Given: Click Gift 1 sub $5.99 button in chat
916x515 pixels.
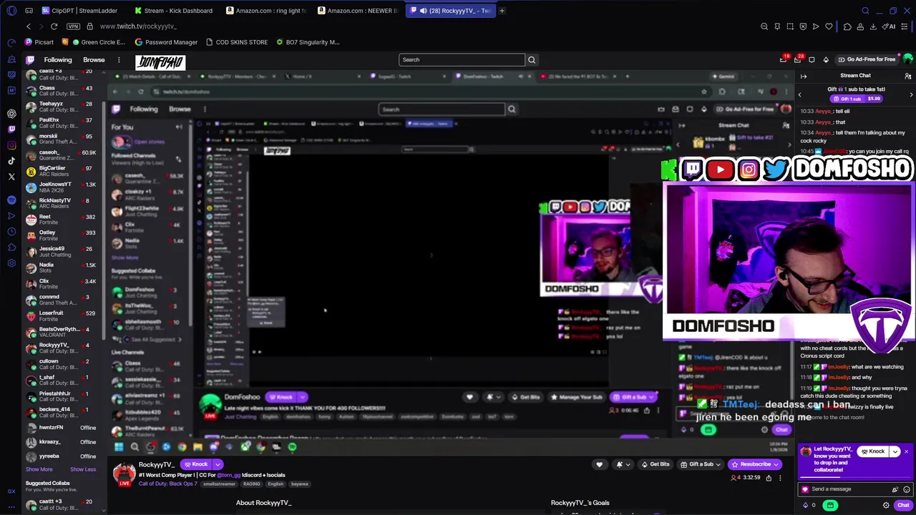Looking at the screenshot, I should pyautogui.click(x=857, y=99).
